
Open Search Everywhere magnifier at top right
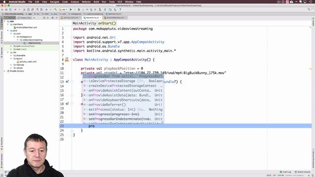coord(309,9)
